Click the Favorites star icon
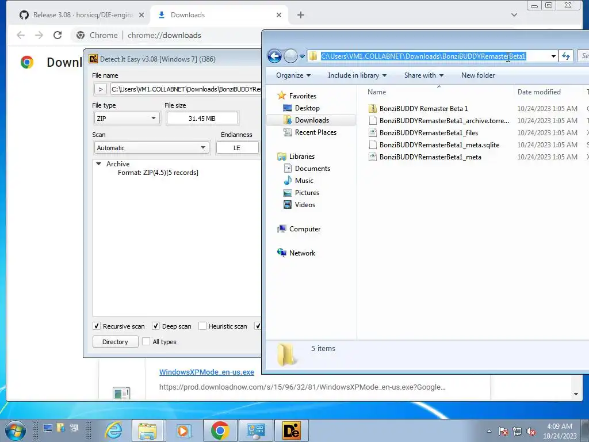589x442 pixels. 281,96
